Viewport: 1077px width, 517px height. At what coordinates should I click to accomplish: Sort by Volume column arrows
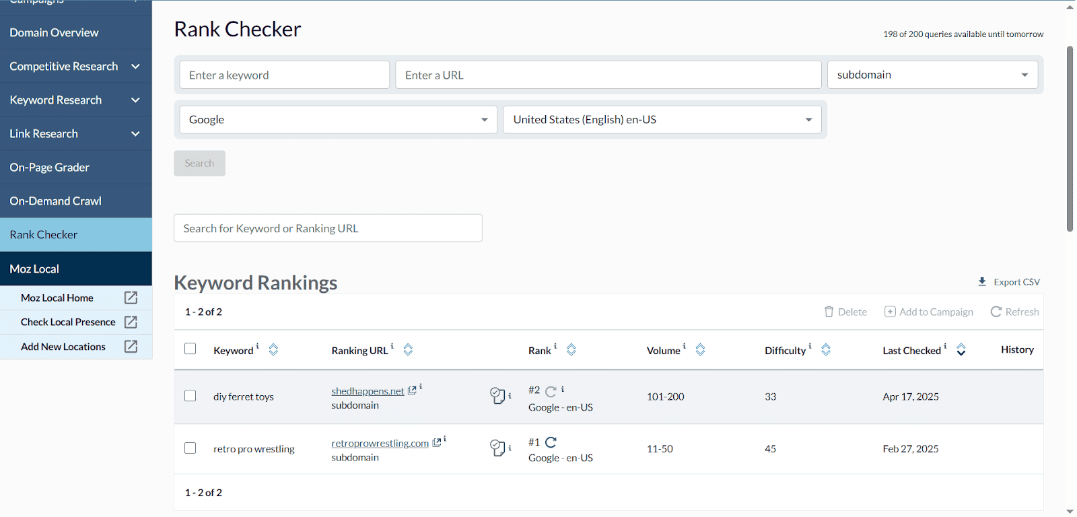click(x=700, y=349)
